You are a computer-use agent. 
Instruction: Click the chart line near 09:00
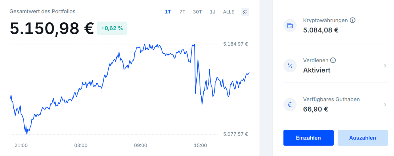click(x=140, y=49)
